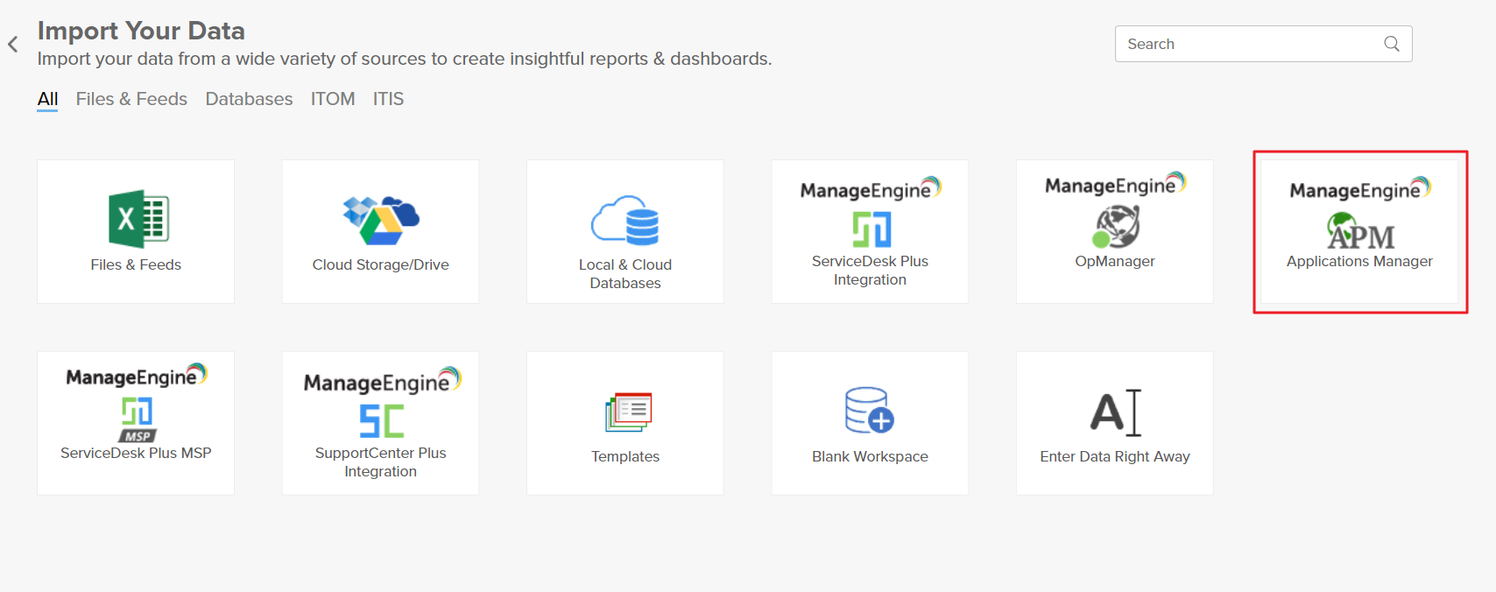
Task: Click the Enter Data Right Away text-cursor icon
Action: [1116, 412]
